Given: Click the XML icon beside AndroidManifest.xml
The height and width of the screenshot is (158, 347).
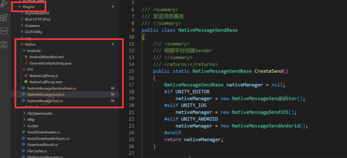Looking at the screenshot, I should click(x=26, y=57).
